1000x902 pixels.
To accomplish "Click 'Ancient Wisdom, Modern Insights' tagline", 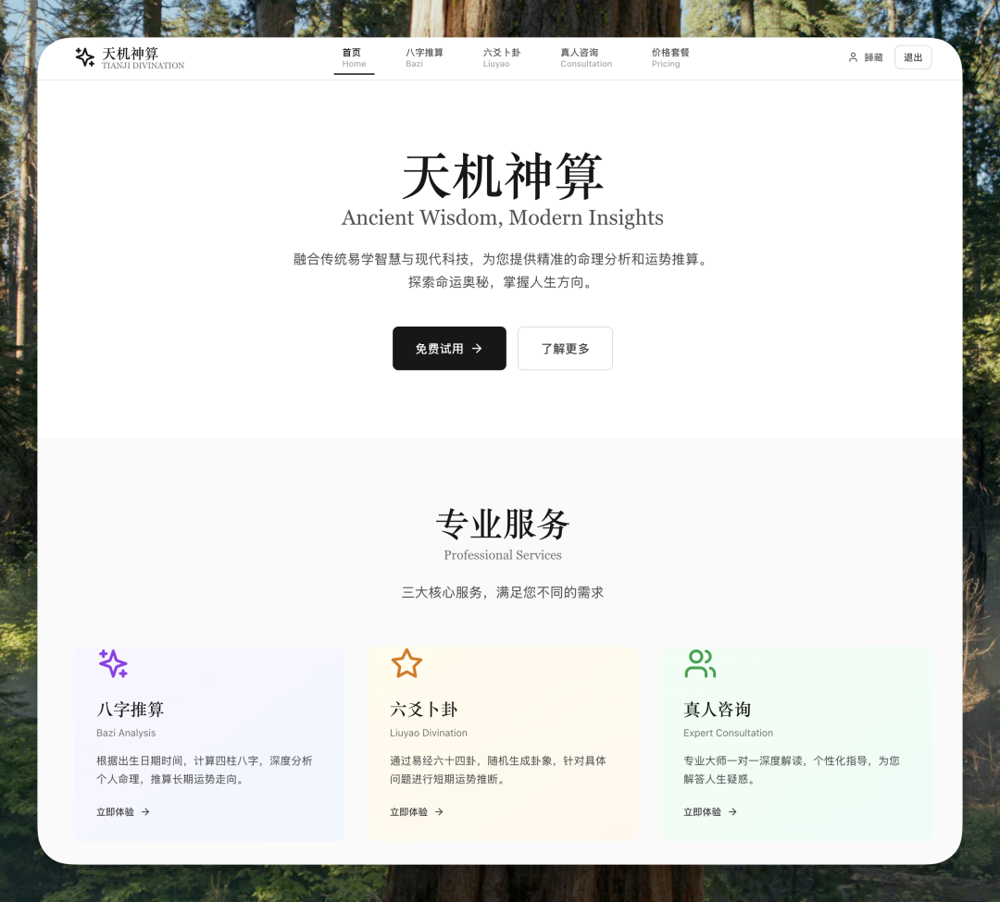I will tap(503, 217).
